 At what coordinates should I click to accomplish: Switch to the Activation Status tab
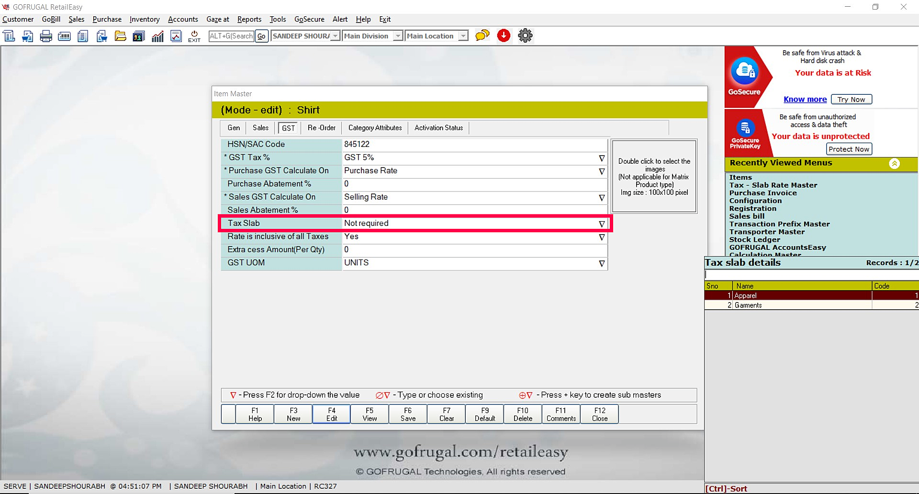click(439, 128)
